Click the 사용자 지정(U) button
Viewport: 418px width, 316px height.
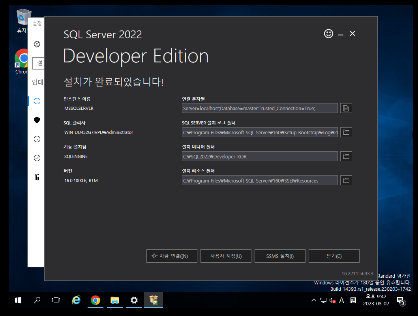[x=226, y=256]
